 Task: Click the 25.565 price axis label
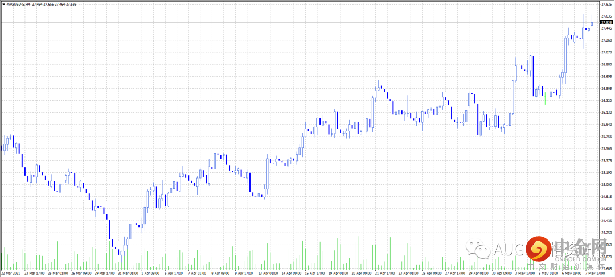click(x=606, y=148)
